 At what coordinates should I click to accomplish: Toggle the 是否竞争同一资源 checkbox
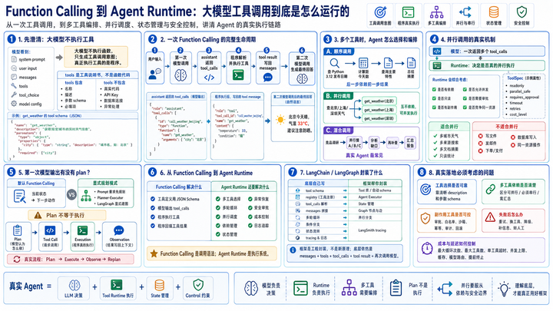click(465, 108)
